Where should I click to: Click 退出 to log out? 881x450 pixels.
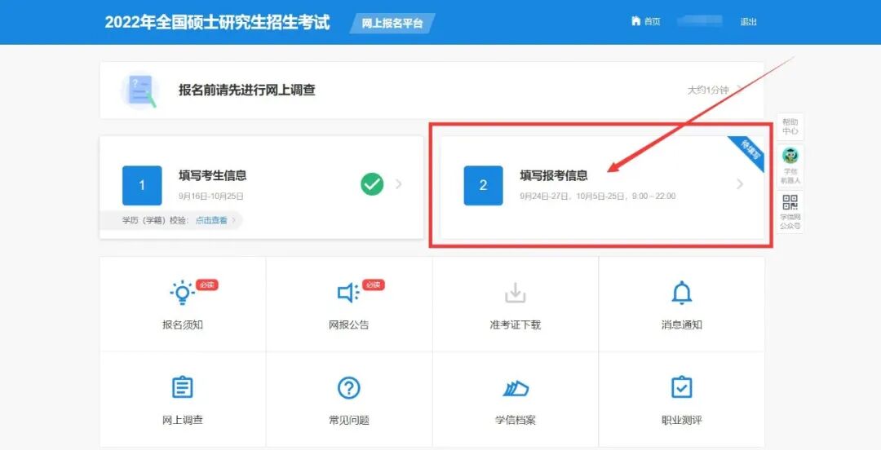point(748,21)
